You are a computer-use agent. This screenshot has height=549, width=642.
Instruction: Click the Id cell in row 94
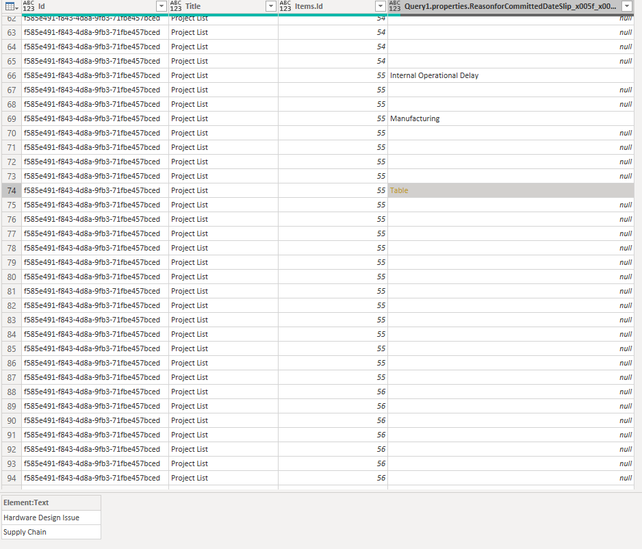[x=95, y=478]
